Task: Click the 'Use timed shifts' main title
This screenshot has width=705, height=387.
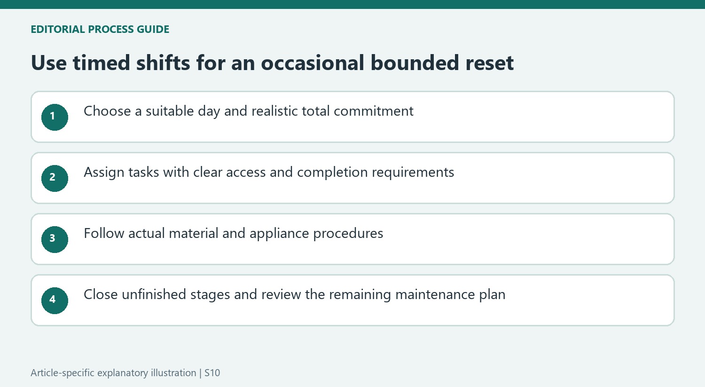Action: coord(272,63)
